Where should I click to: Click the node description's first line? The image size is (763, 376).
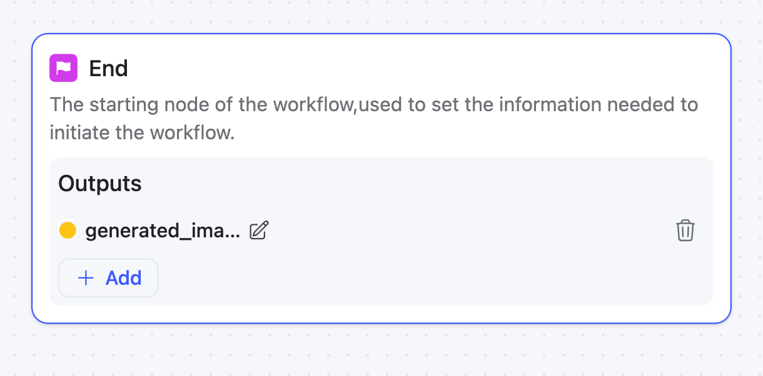click(373, 104)
